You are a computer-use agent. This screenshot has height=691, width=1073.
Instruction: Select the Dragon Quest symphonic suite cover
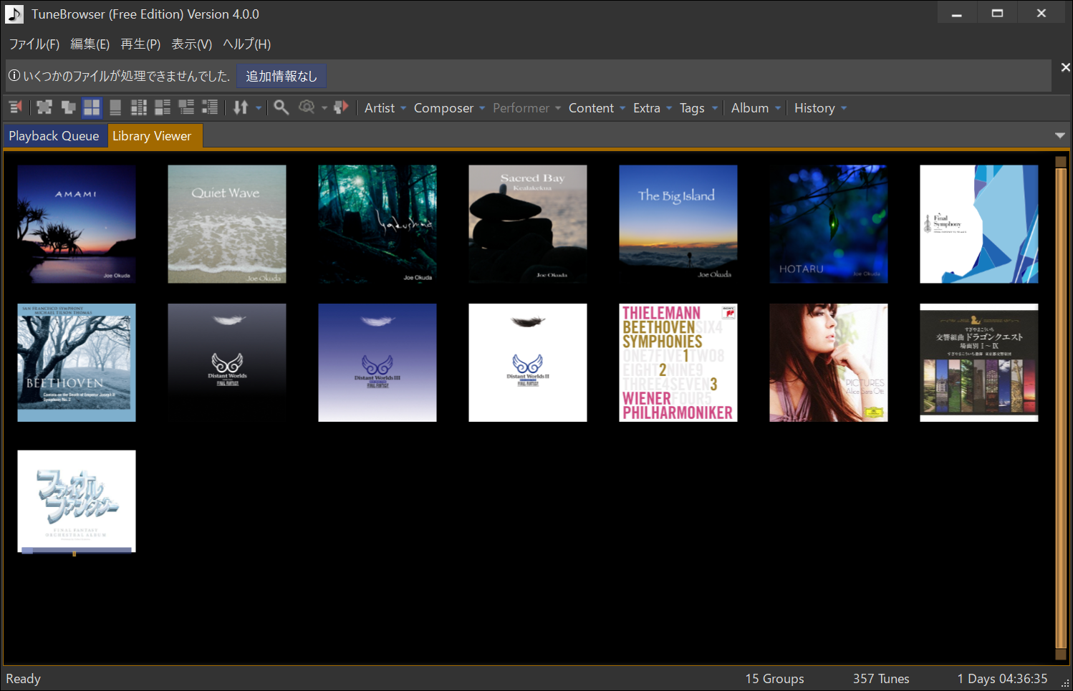pos(979,362)
